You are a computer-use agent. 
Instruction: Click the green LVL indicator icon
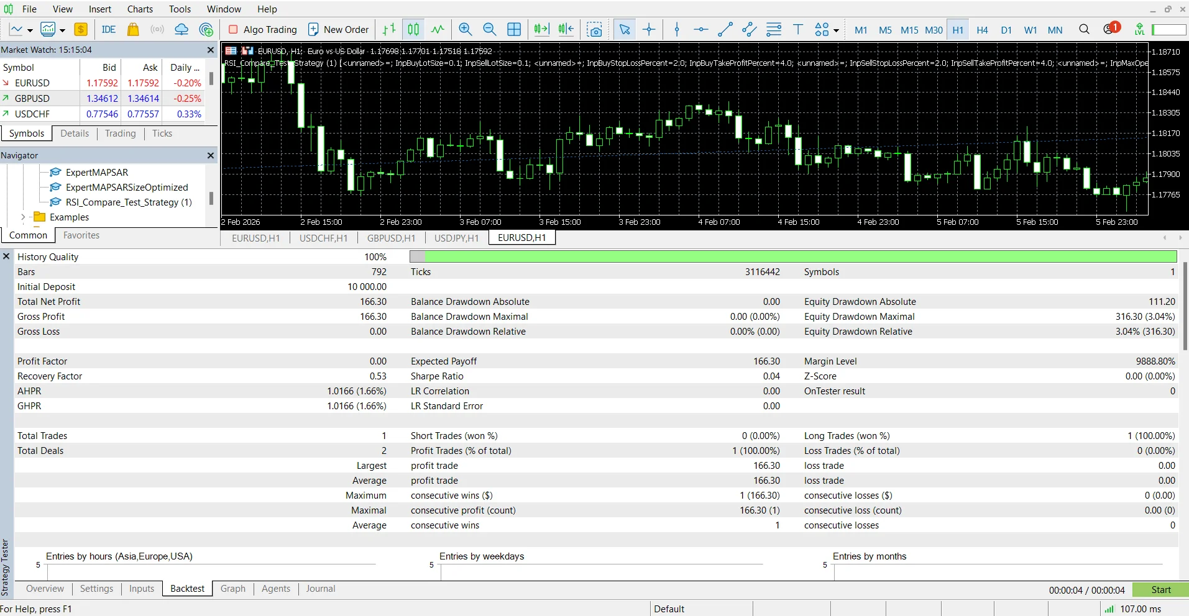coord(1139,29)
